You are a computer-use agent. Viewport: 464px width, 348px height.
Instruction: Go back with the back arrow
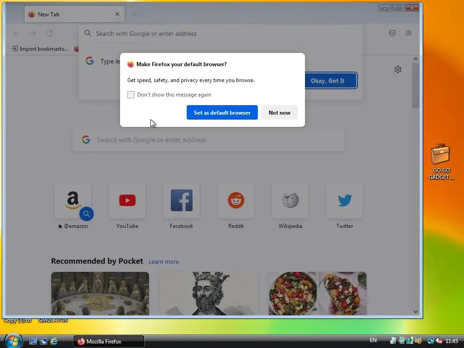point(17,34)
